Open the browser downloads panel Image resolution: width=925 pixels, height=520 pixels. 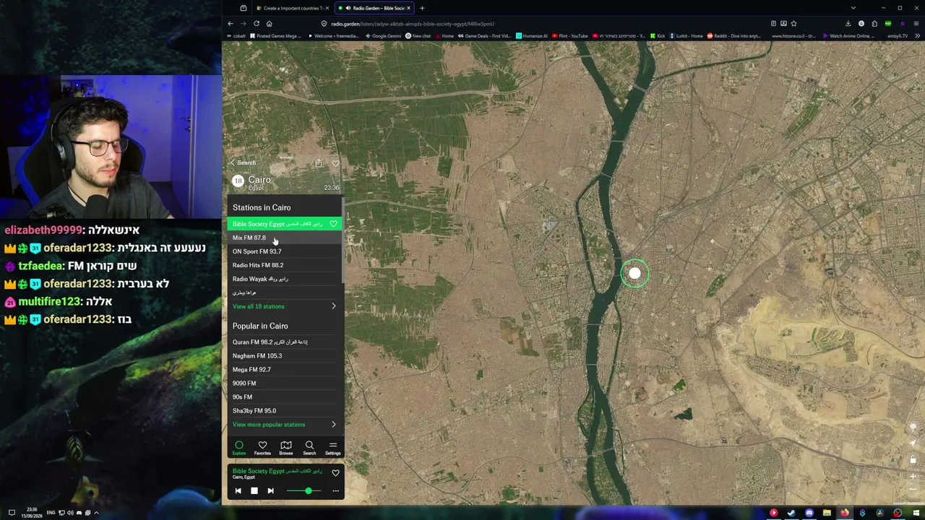click(x=848, y=24)
